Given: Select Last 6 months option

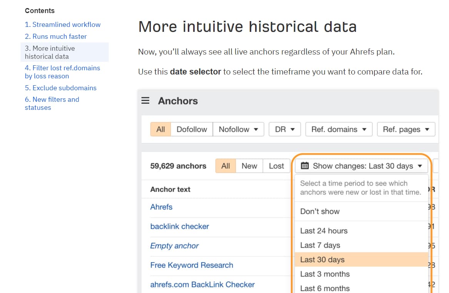Looking at the screenshot, I should pyautogui.click(x=361, y=288).
